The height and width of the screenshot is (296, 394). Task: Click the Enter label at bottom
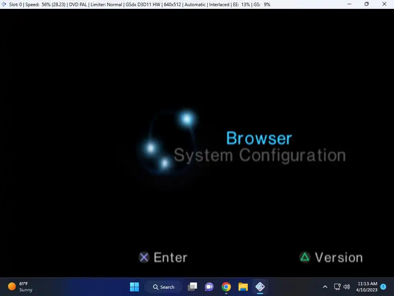pos(170,257)
